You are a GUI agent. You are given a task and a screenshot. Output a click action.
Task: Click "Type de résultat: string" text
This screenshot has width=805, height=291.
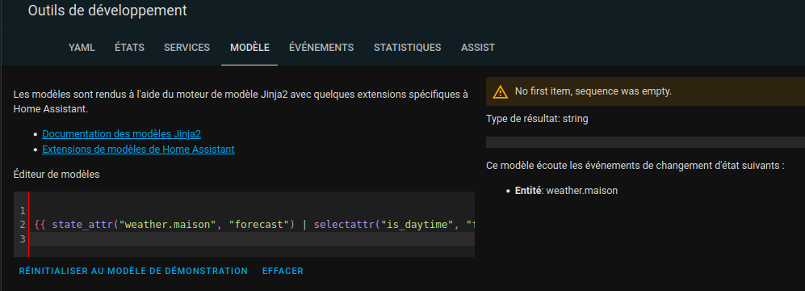coord(537,119)
